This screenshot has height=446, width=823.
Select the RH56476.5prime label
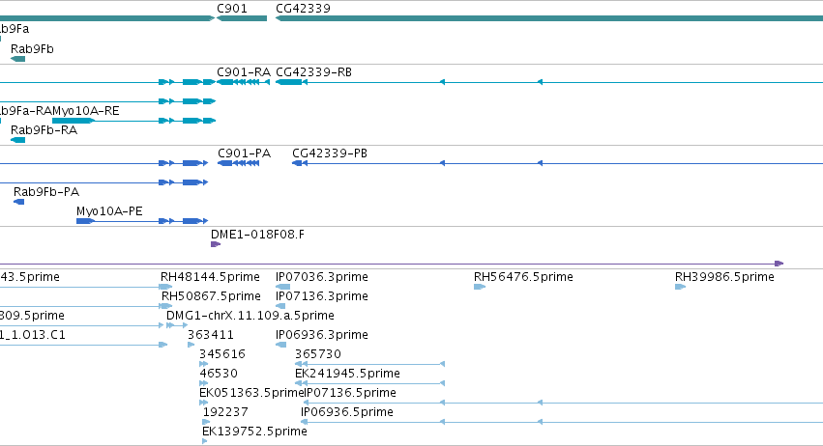click(x=523, y=277)
